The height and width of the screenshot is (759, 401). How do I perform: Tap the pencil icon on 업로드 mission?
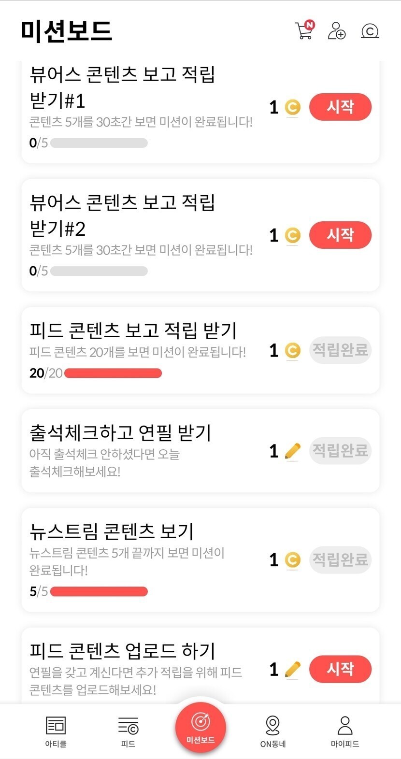click(292, 669)
